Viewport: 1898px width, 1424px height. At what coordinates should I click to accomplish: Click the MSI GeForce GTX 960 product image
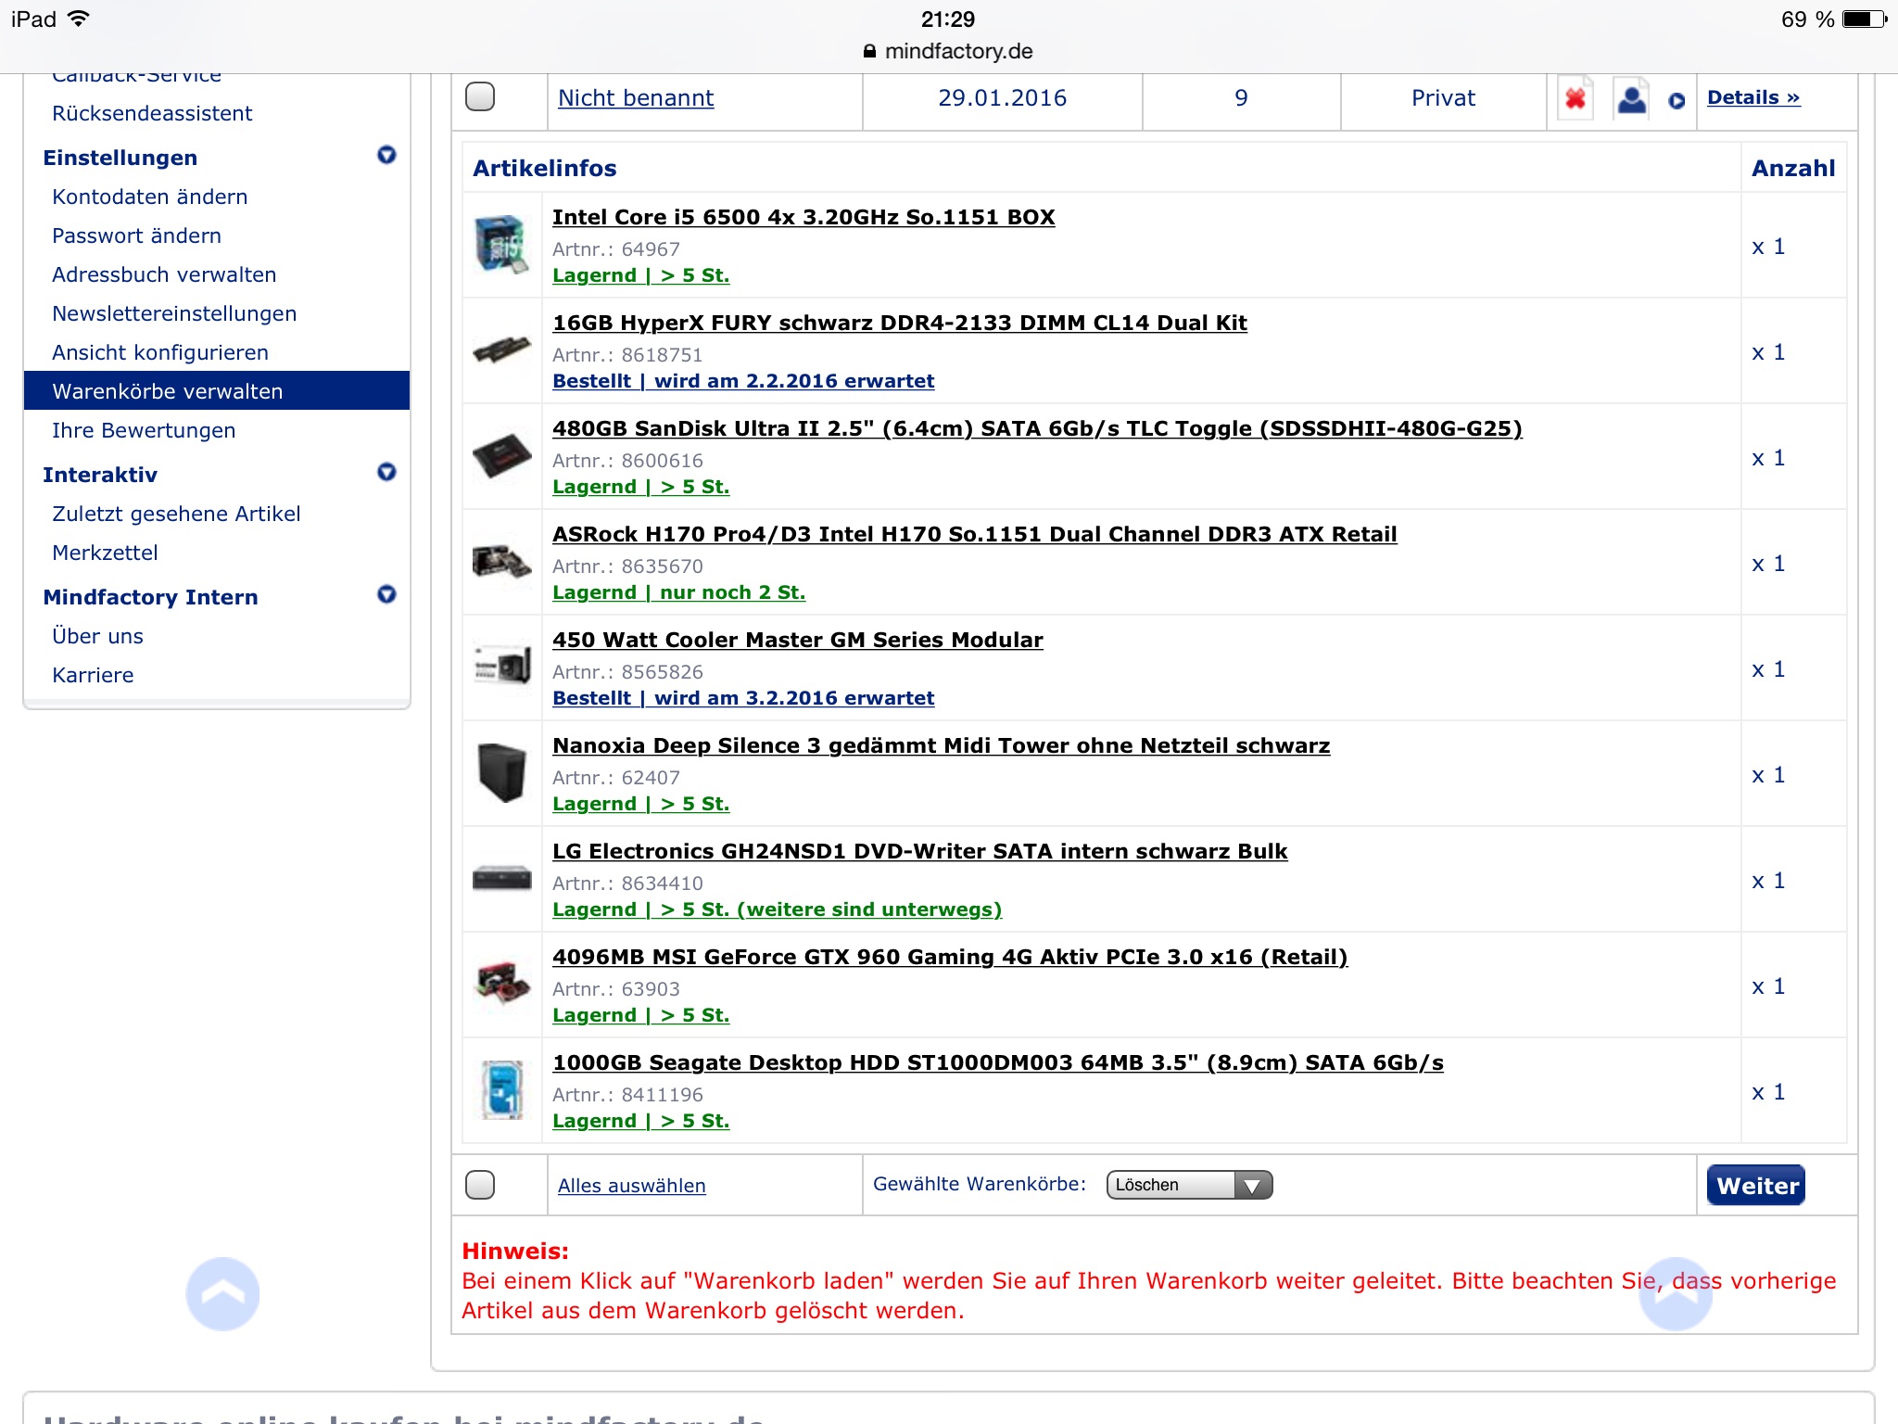[x=501, y=985]
